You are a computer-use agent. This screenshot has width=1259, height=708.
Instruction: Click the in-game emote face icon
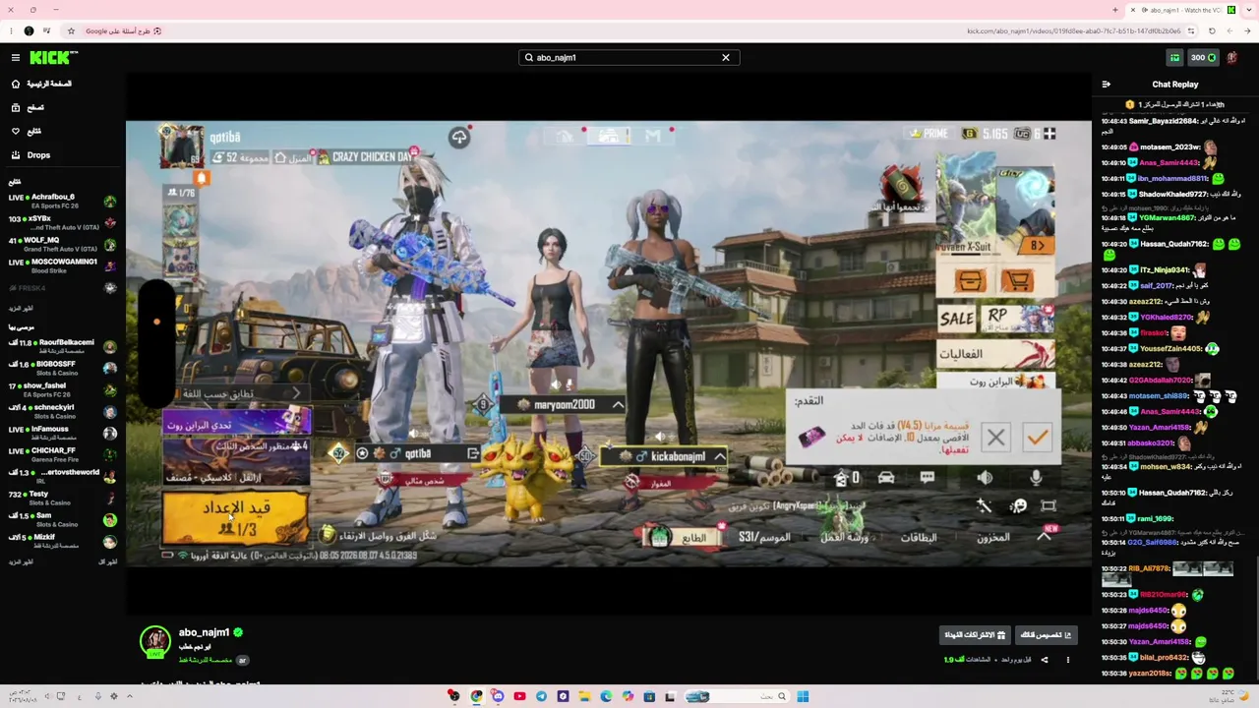pos(1018,505)
